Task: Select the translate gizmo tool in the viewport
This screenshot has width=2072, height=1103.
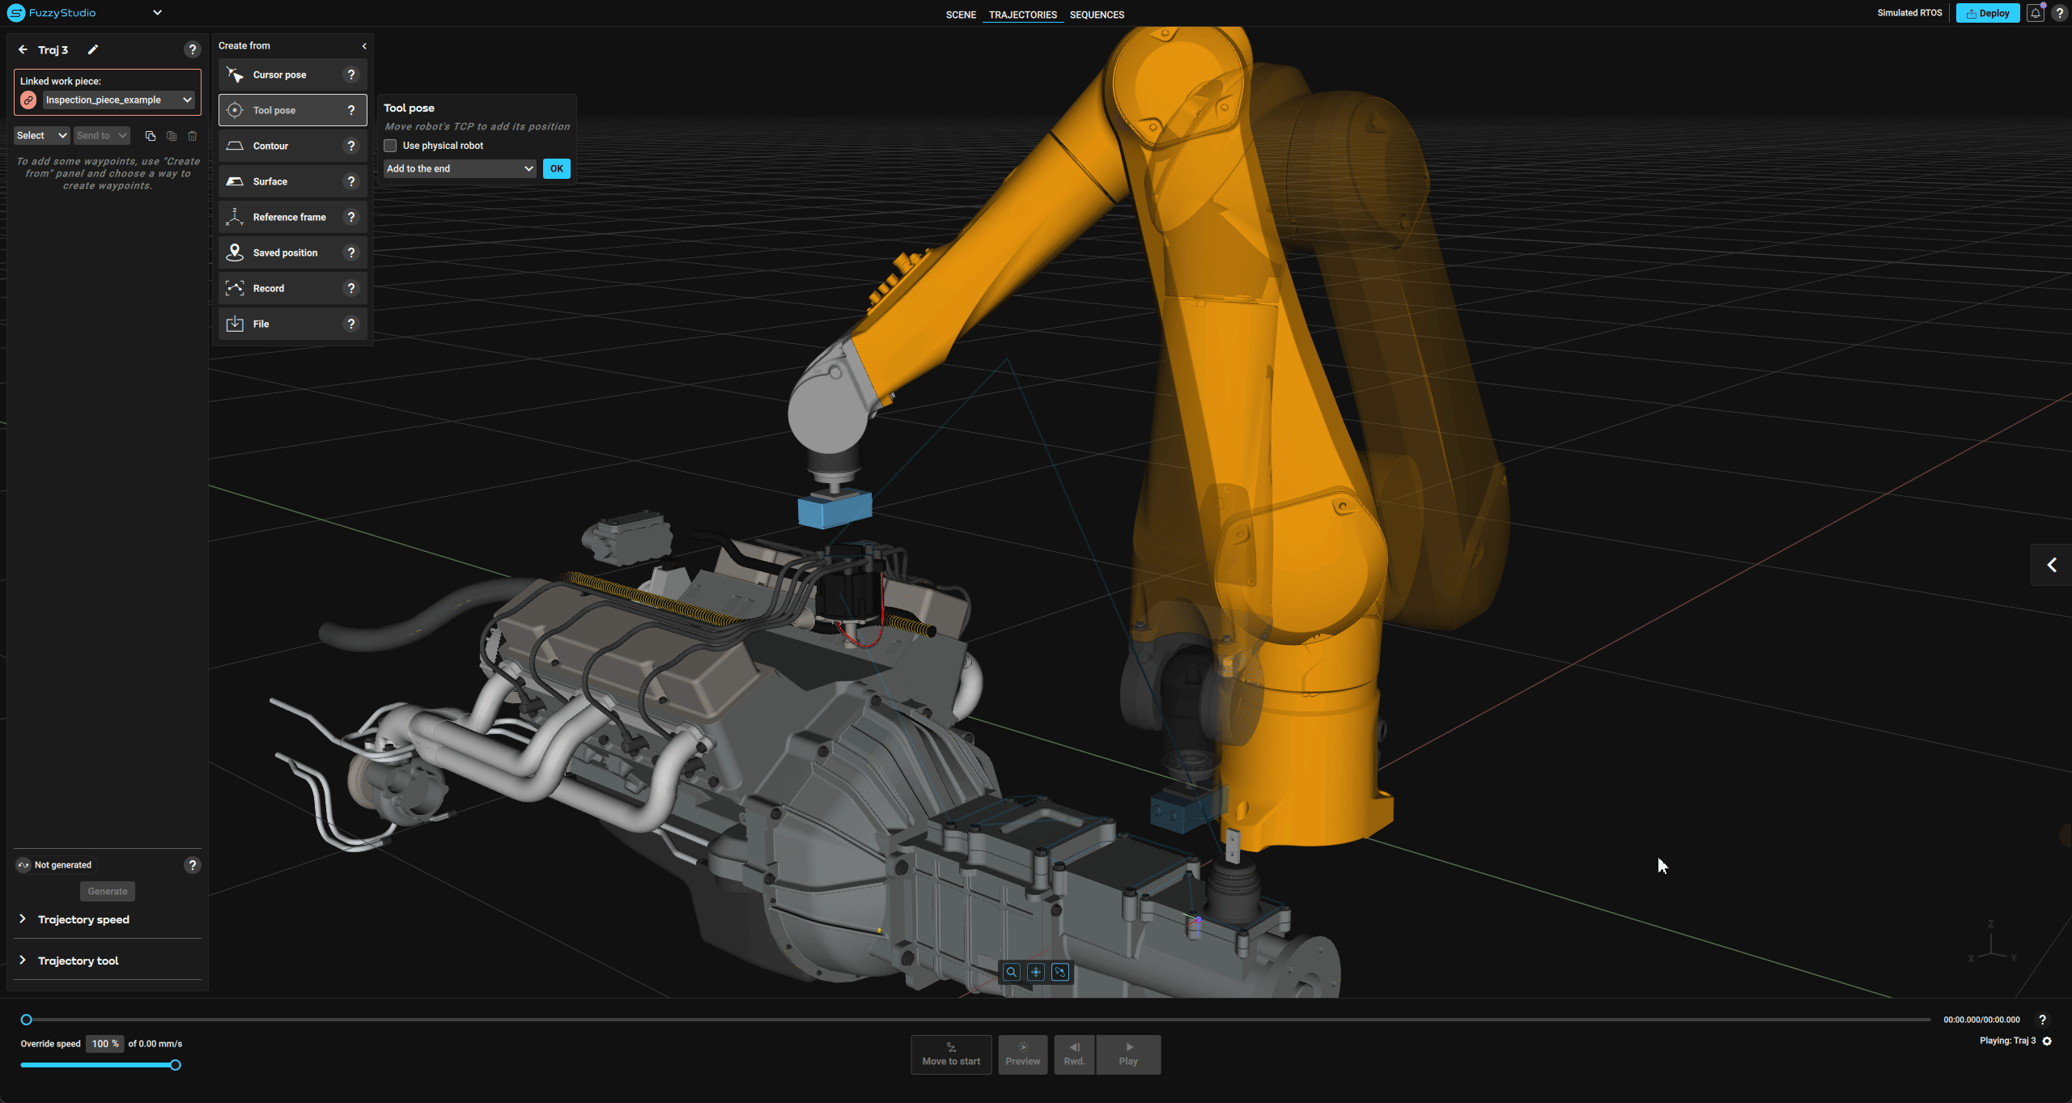Action: coord(1036,972)
